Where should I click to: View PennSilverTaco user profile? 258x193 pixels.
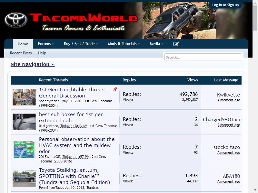click(51, 188)
